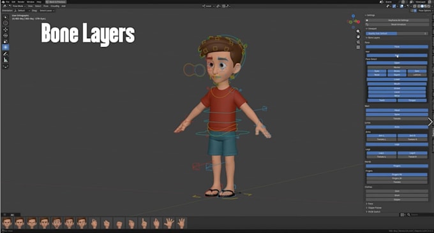Toggle the Head bone layer

[x=397, y=110]
